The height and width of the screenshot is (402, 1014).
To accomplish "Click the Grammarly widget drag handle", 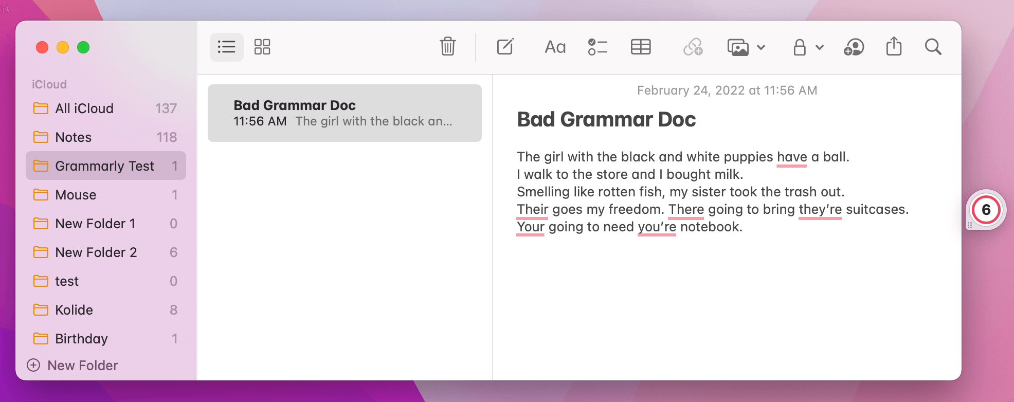I will tap(970, 225).
